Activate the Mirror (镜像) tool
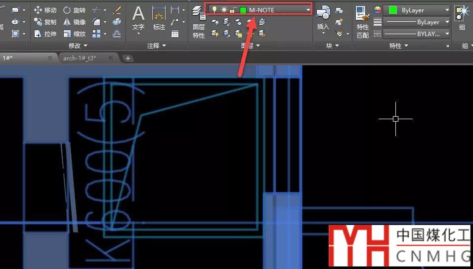The height and width of the screenshot is (269, 473). [74, 22]
